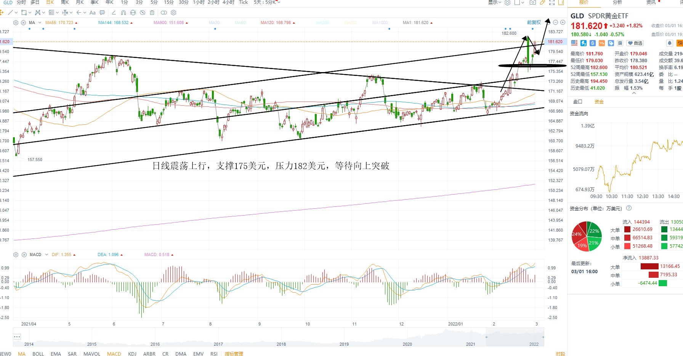This screenshot has height=356, width=683.
Task: Open the 分析 analysis tab
Action: [x=617, y=2]
